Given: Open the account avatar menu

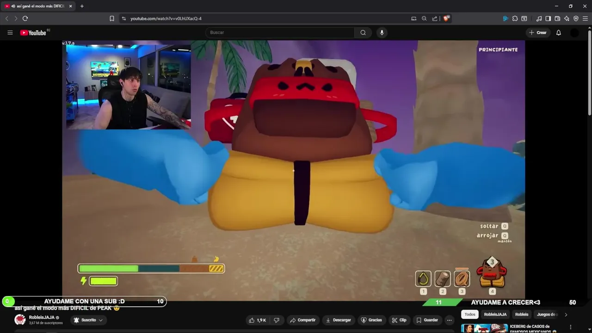Looking at the screenshot, I should click(574, 32).
